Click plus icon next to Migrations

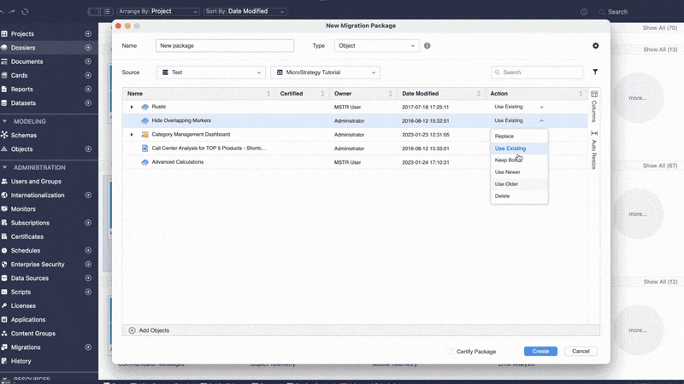88,347
